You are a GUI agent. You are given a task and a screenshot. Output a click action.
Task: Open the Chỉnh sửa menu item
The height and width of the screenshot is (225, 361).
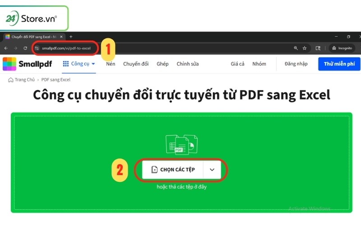188,64
